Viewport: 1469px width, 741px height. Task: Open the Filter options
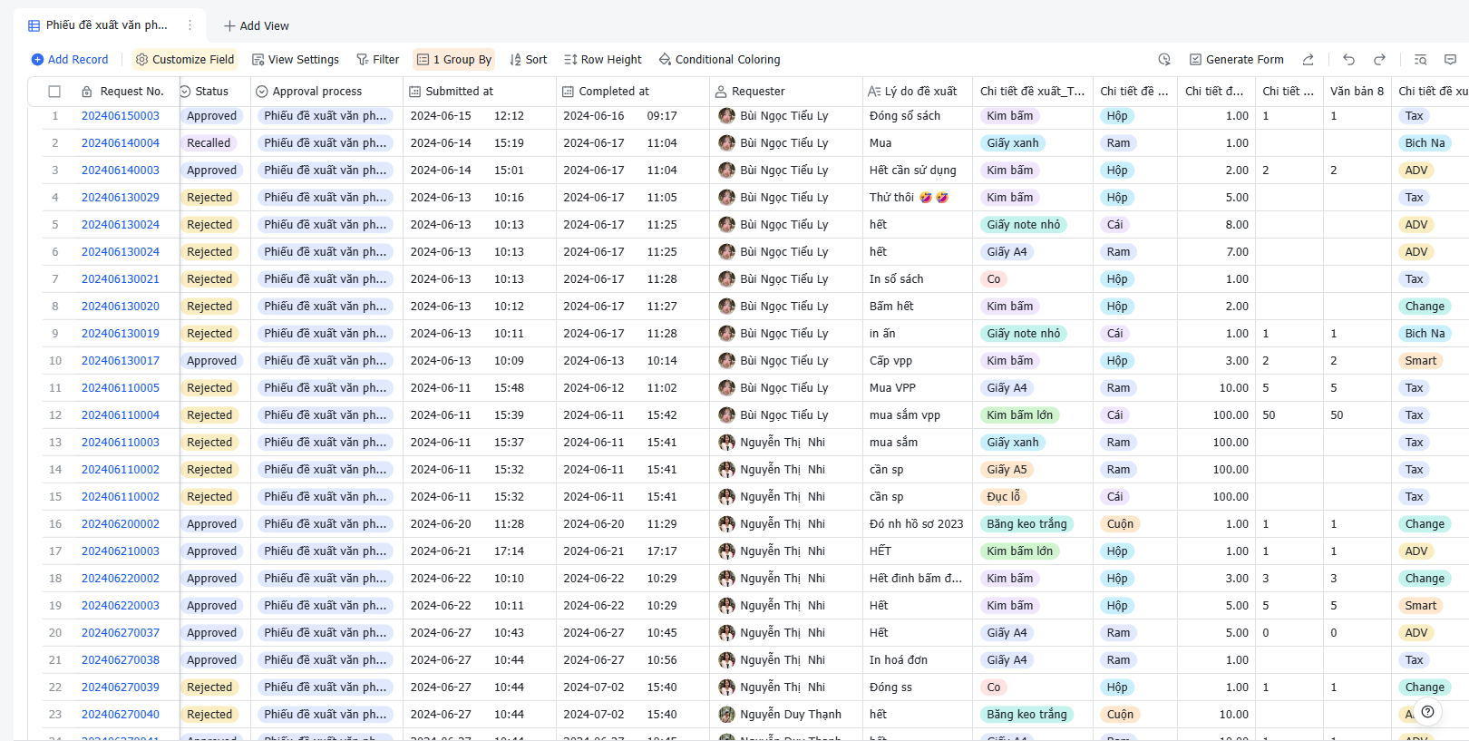pyautogui.click(x=378, y=59)
